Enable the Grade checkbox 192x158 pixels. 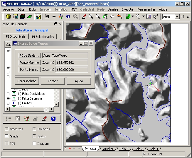[7, 136]
